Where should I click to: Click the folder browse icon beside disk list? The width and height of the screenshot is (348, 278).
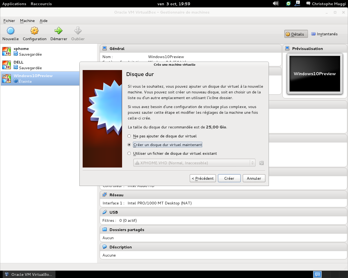(x=262, y=163)
